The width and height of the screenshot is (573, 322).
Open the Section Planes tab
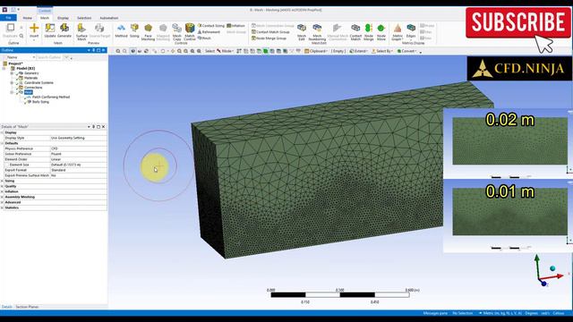pos(27,307)
